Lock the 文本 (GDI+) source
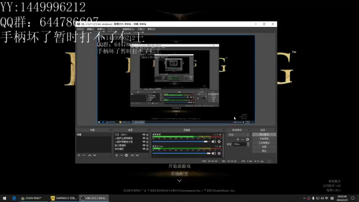The height and width of the screenshot is (202, 359). tap(147, 135)
